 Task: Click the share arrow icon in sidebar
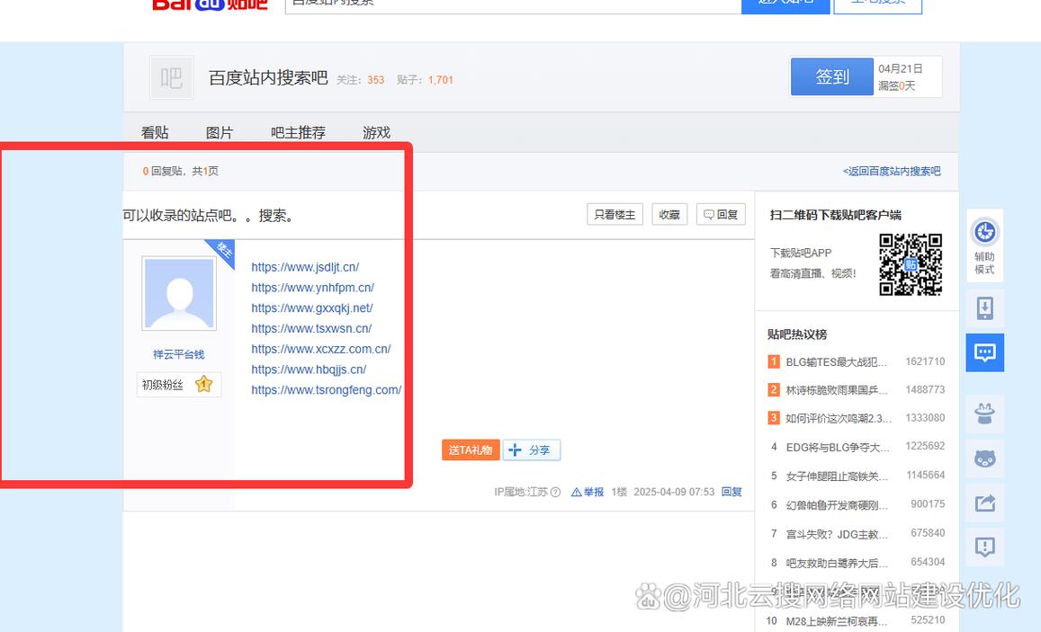pos(984,503)
